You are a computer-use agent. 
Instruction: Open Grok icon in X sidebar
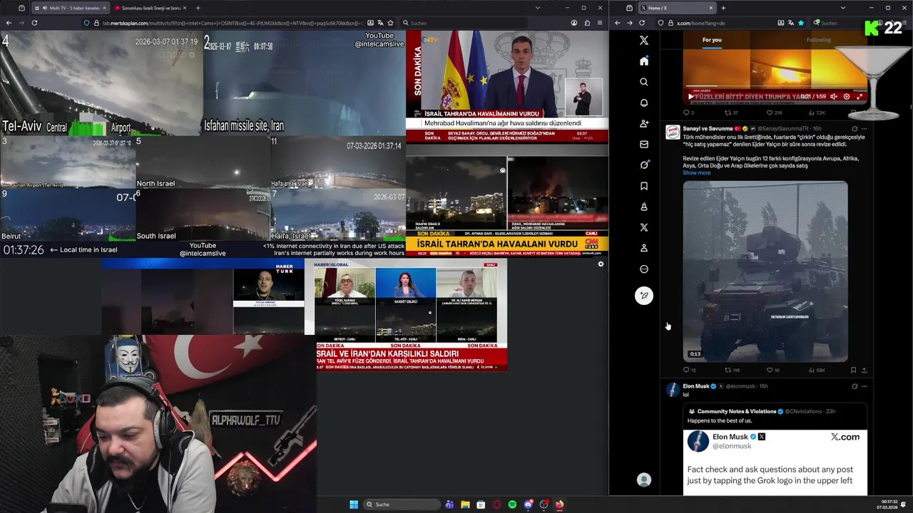pos(643,165)
